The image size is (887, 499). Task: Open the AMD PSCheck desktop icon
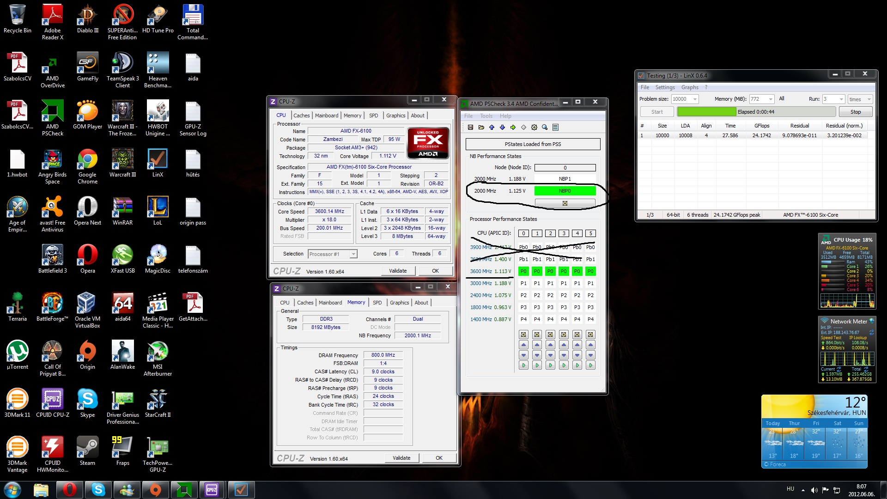53,118
